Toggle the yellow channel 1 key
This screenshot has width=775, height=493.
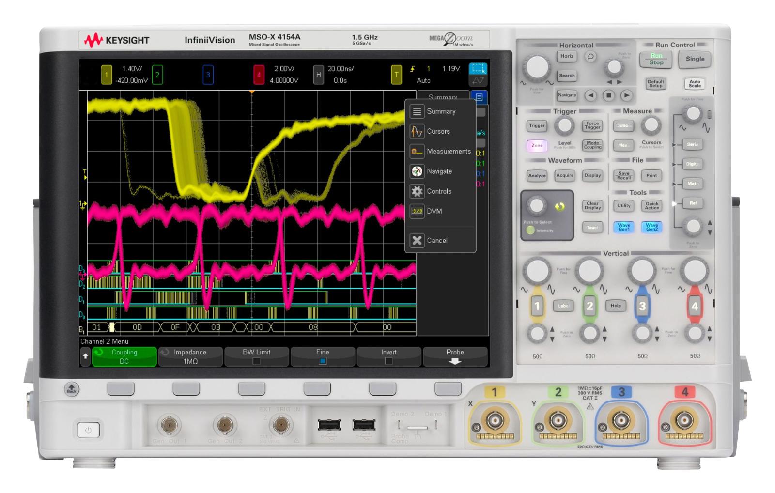(537, 306)
